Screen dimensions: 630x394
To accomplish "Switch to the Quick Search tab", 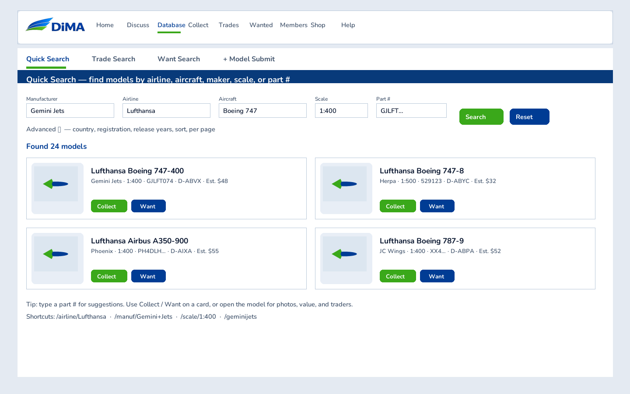I will (48, 59).
